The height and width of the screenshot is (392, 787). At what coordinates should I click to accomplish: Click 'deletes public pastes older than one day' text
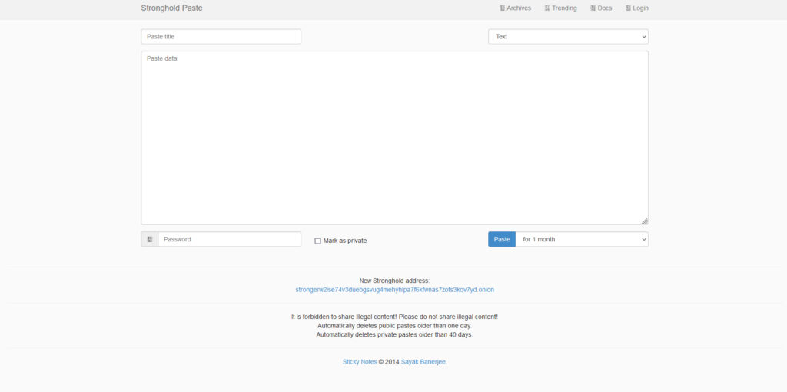[x=413, y=326]
